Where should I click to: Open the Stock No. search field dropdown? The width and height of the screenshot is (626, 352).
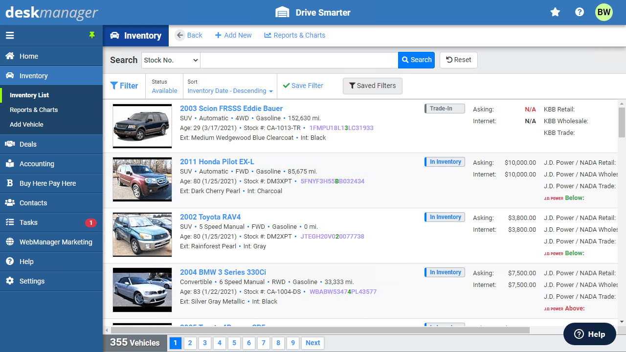pos(170,60)
